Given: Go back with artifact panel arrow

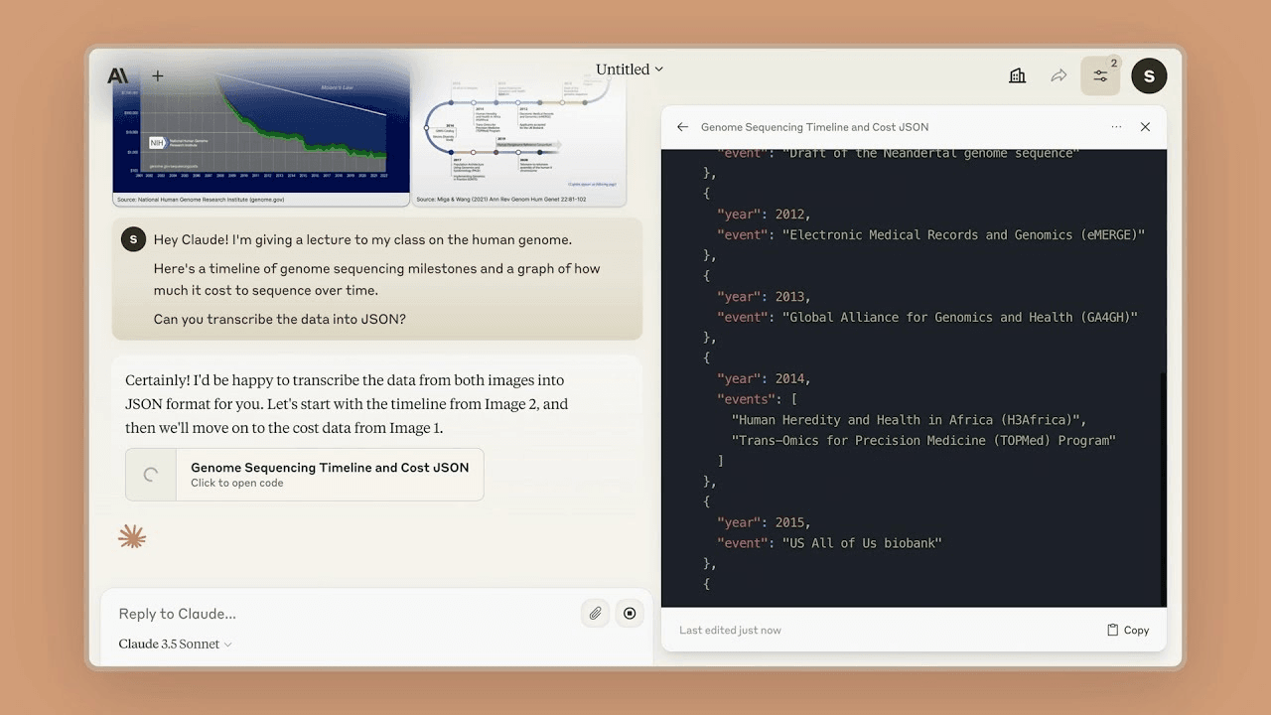Looking at the screenshot, I should point(682,127).
